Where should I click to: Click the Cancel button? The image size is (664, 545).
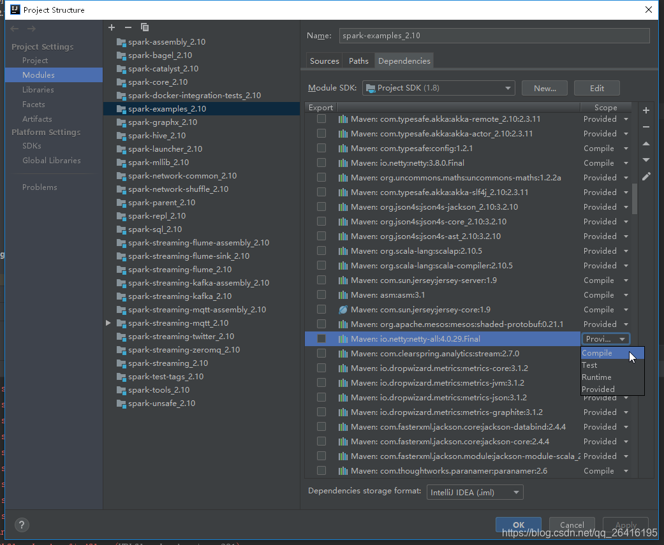[572, 525]
